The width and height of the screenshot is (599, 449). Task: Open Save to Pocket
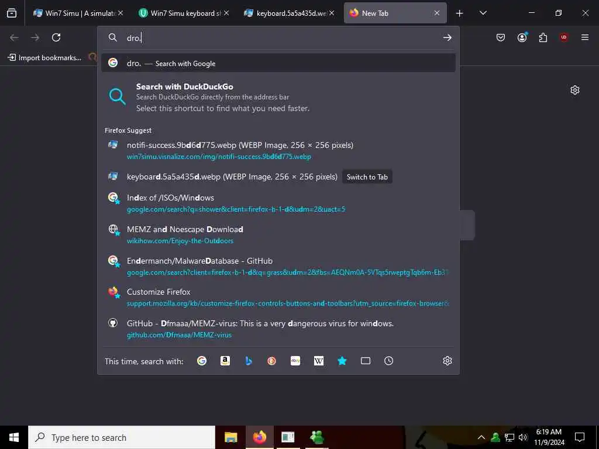[x=501, y=37]
